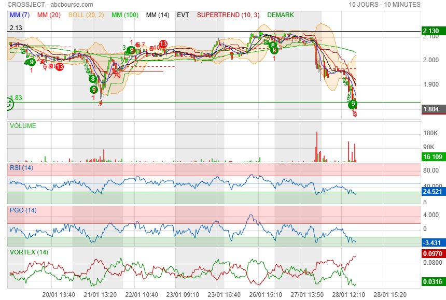The width and height of the screenshot is (446, 300).
Task: Toggle the MM (7) moving average legend
Action: tap(20, 15)
